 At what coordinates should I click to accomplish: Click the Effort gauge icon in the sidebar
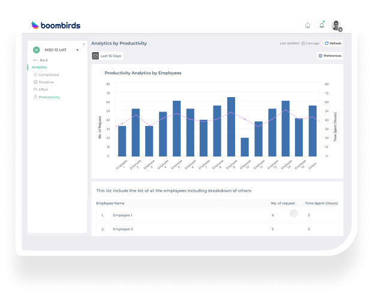point(35,89)
